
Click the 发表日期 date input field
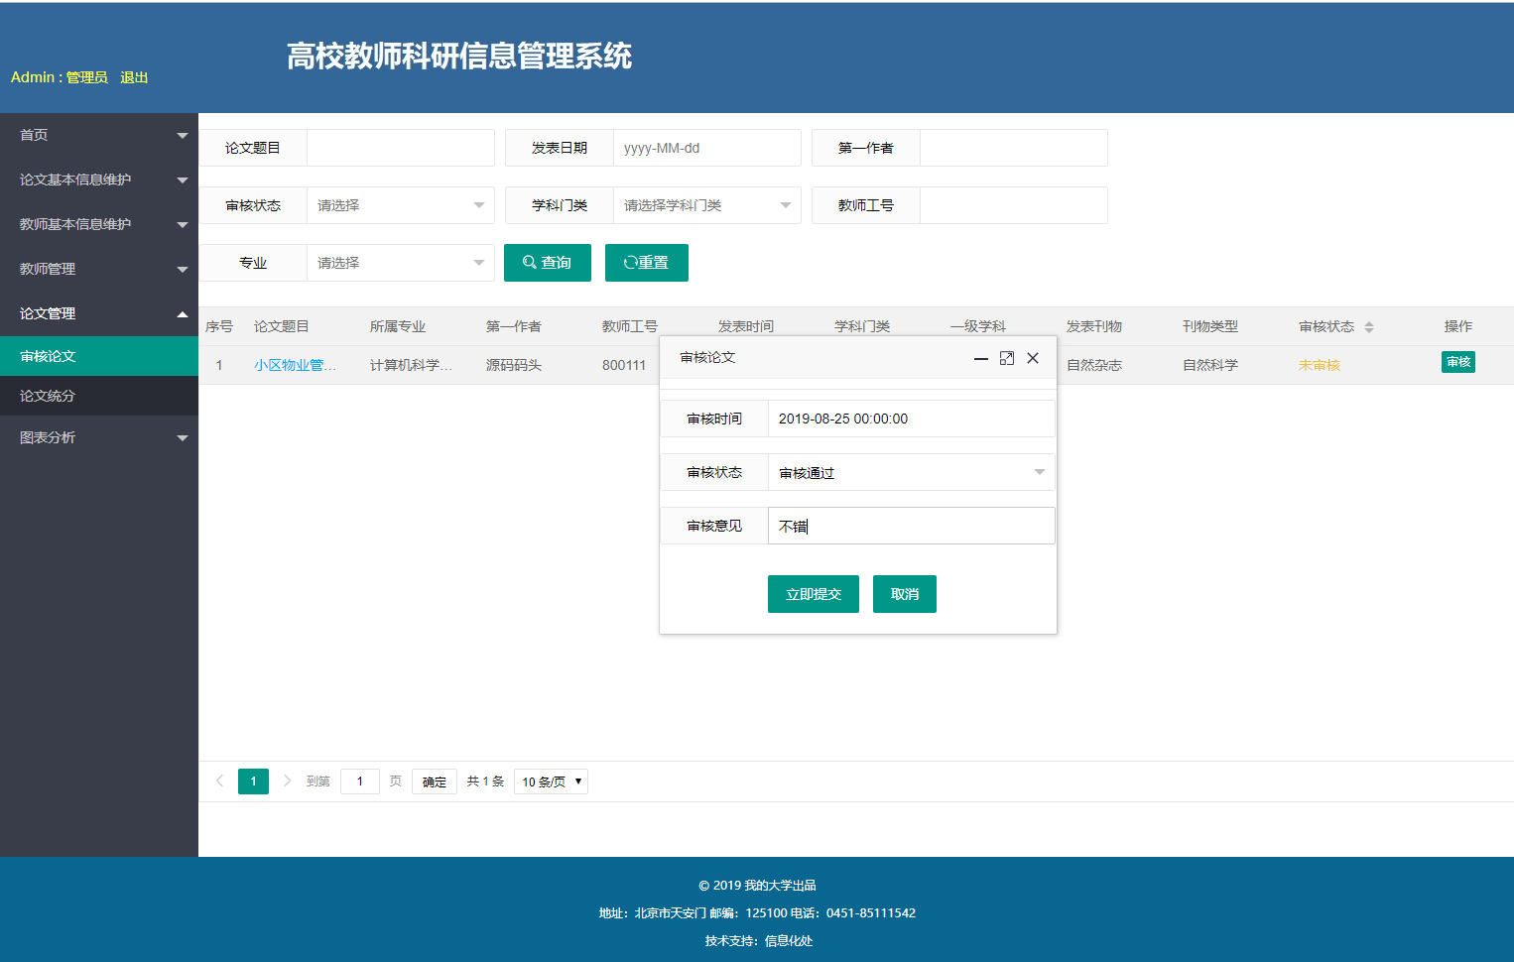(x=706, y=148)
